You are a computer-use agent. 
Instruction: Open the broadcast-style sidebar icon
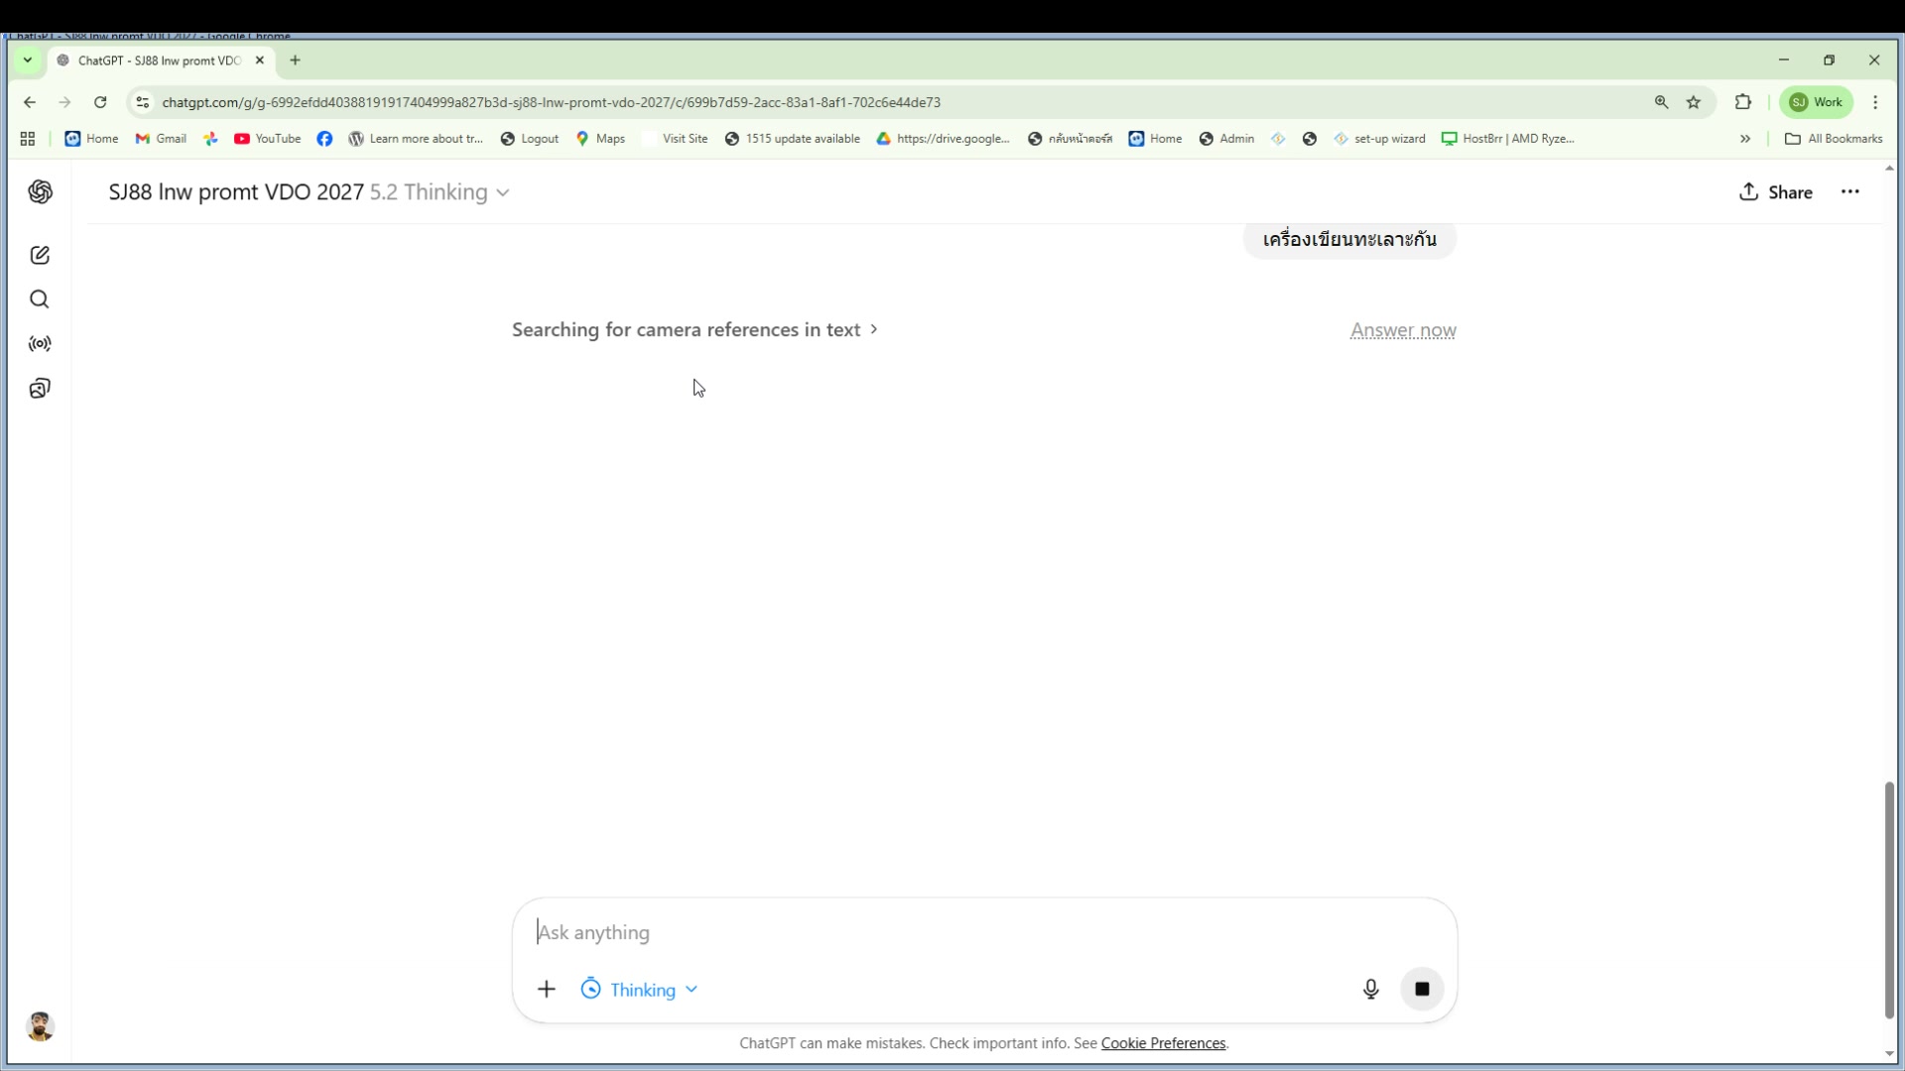pos(40,344)
